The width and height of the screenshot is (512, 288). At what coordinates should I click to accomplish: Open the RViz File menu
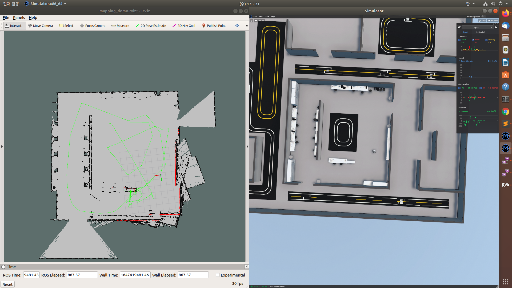6,18
